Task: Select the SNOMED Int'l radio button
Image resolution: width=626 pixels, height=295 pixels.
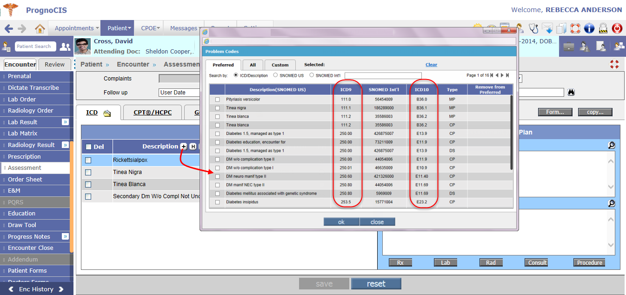Action: coord(312,75)
